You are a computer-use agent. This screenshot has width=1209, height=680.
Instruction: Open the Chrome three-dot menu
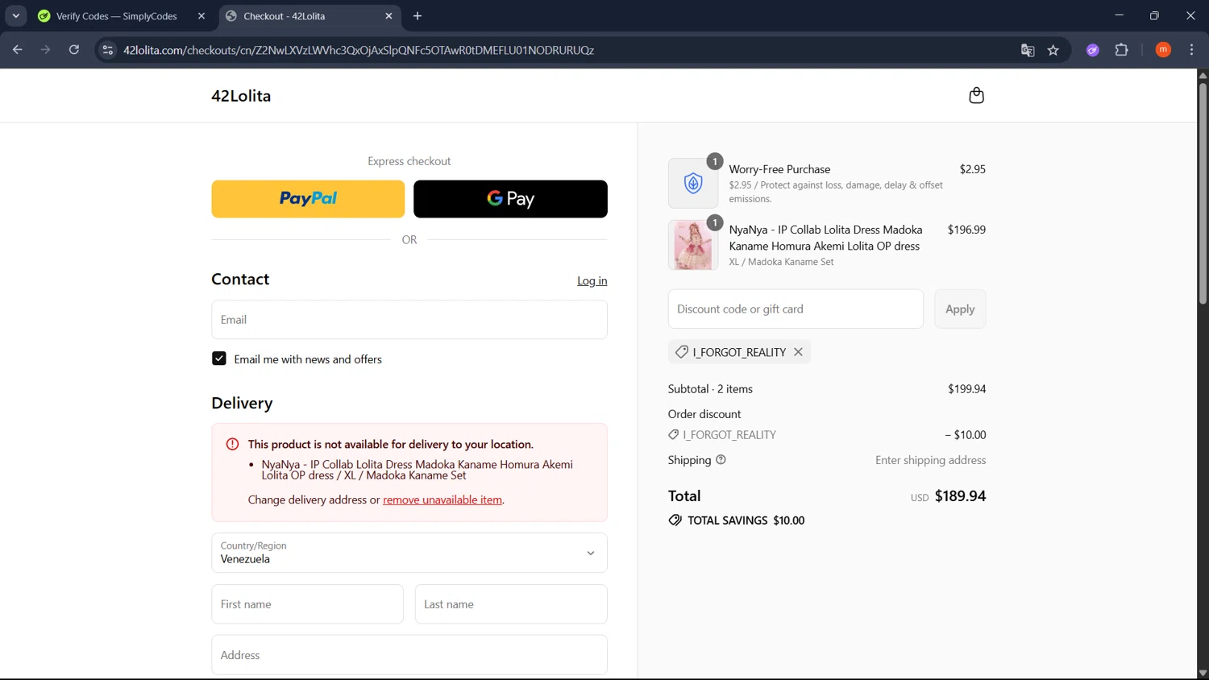(1191, 50)
